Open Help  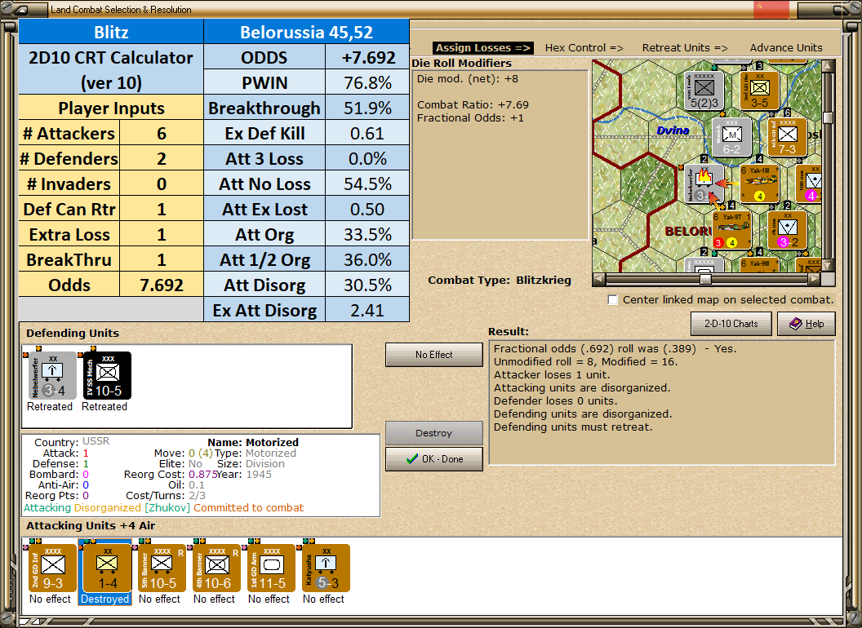(806, 324)
